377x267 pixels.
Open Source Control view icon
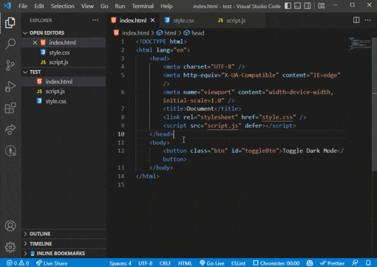pos(10,66)
